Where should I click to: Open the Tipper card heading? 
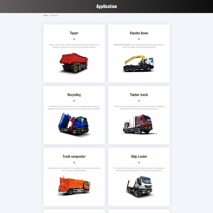(74, 33)
